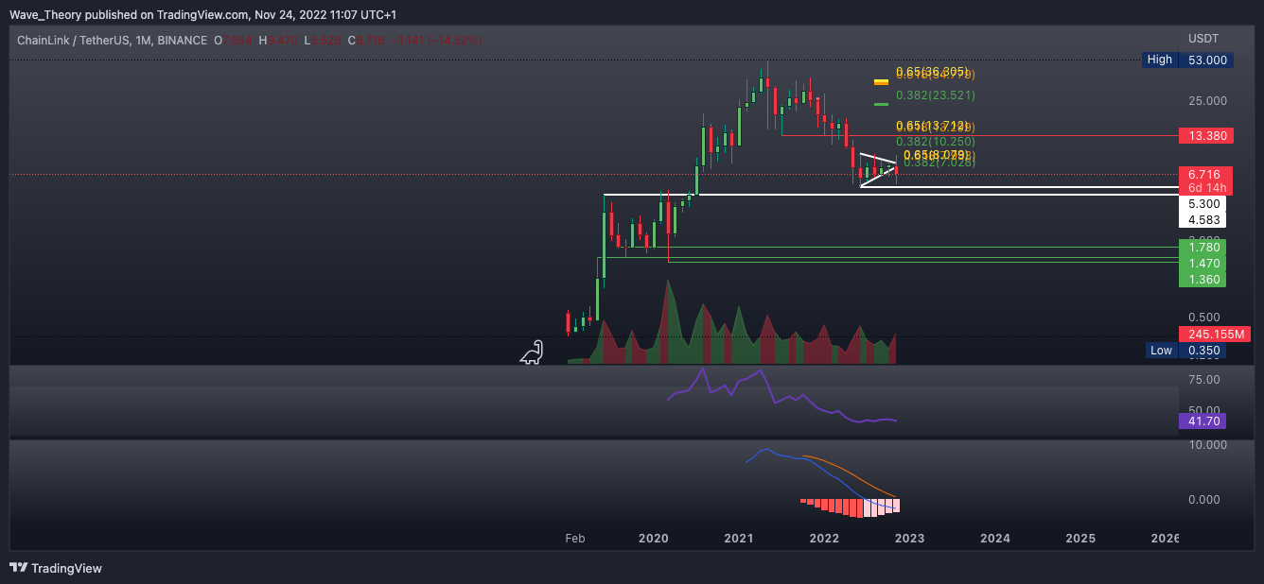The width and height of the screenshot is (1264, 584).
Task: Click the green 1.360 price label
Action: coord(1203,280)
